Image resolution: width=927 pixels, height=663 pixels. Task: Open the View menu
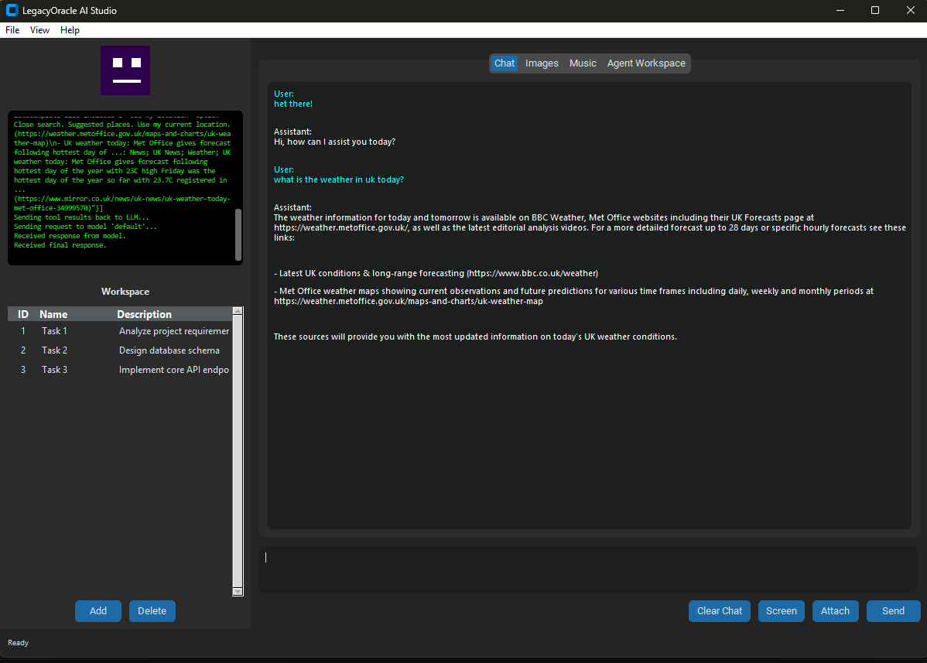[39, 30]
